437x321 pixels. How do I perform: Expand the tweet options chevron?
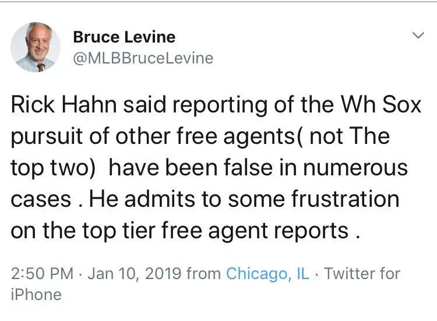(x=418, y=36)
